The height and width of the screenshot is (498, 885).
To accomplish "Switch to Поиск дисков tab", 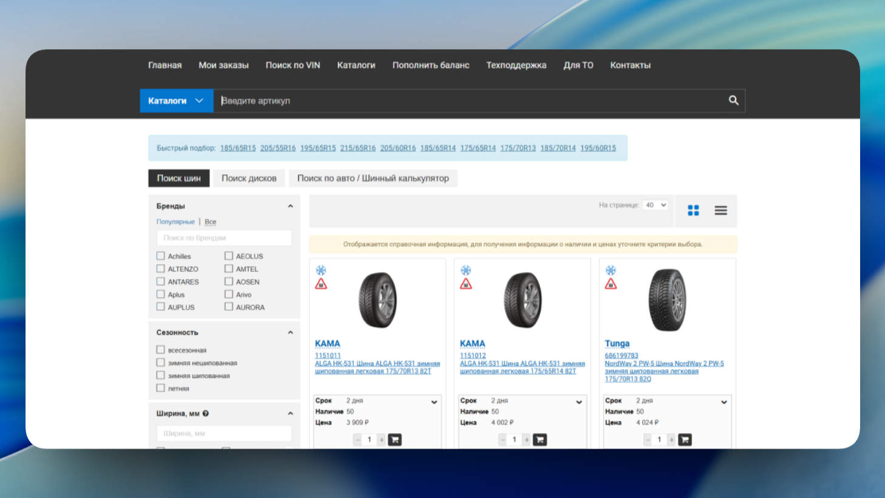I will (249, 179).
